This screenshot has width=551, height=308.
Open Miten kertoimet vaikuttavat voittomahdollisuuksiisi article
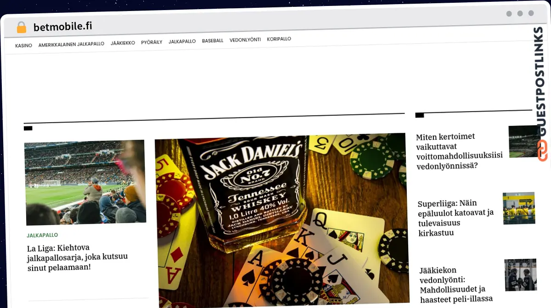459,151
